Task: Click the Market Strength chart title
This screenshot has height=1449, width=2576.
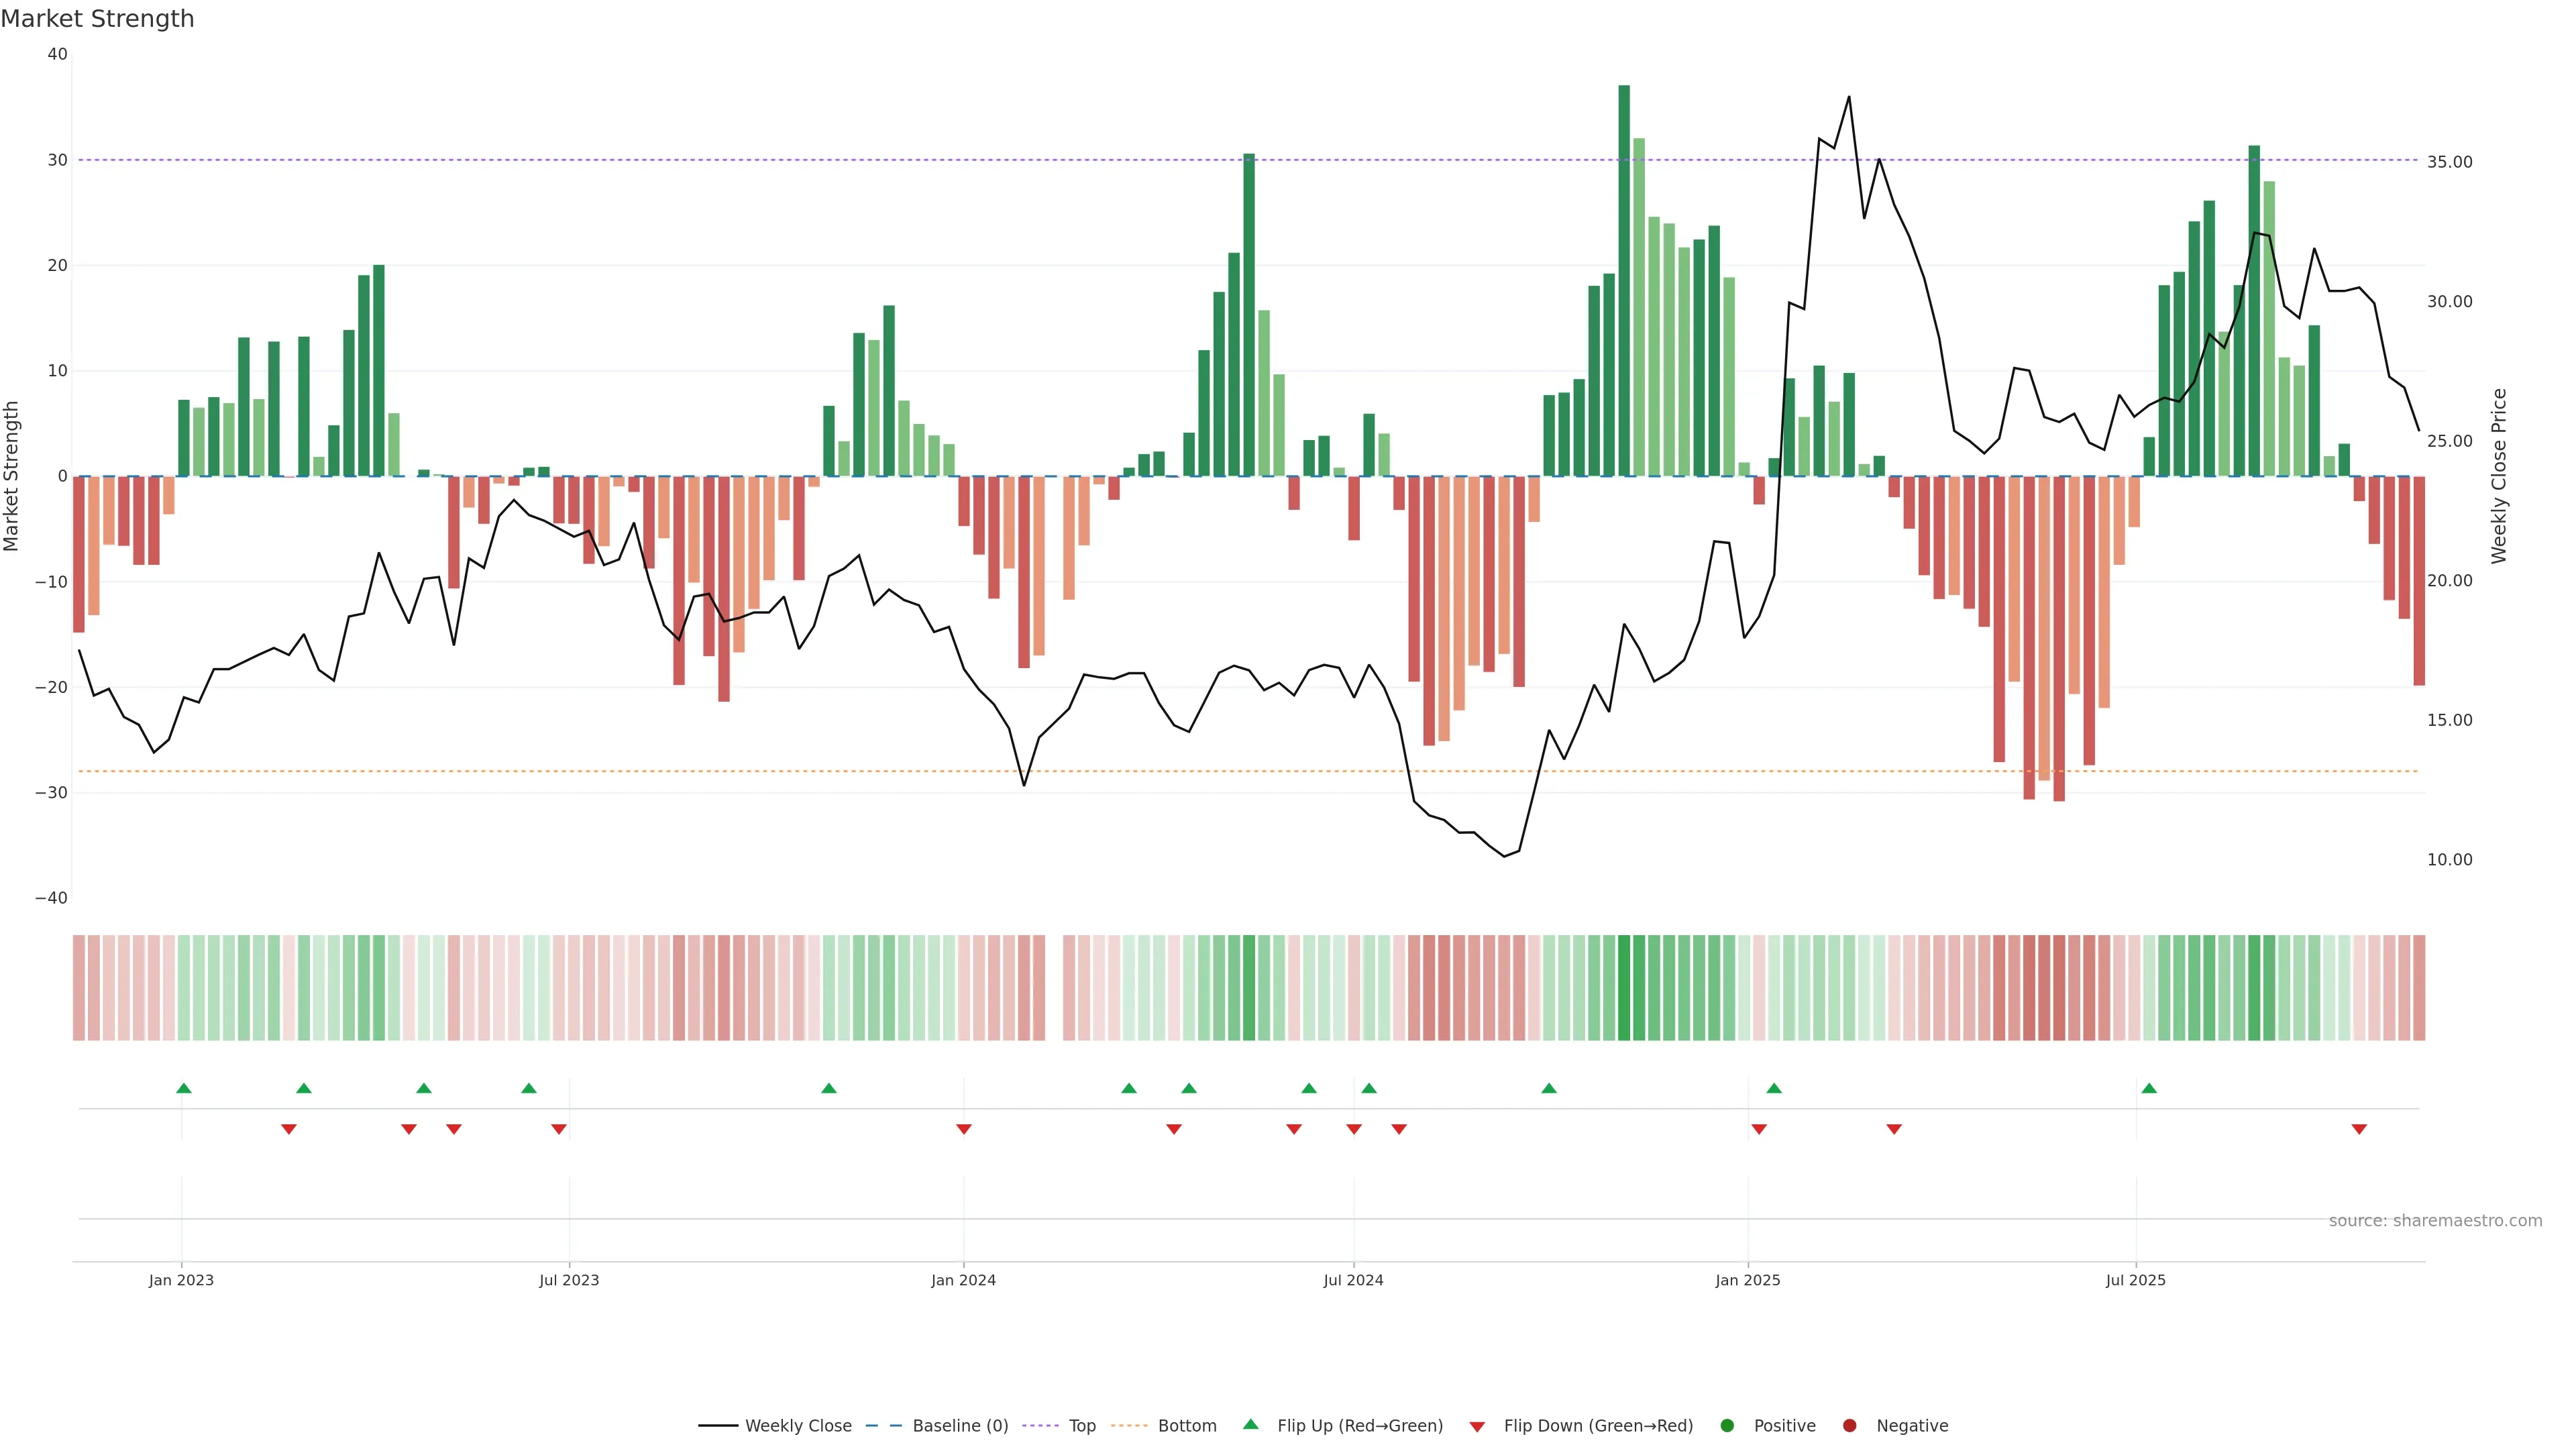Action: (98, 18)
